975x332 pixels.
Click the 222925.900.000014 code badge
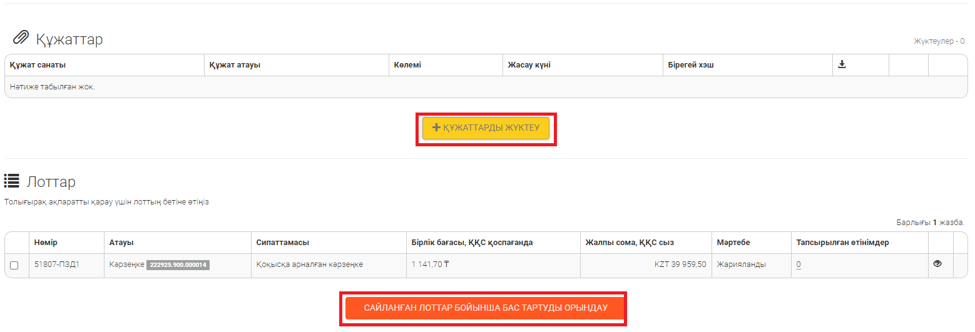(178, 265)
